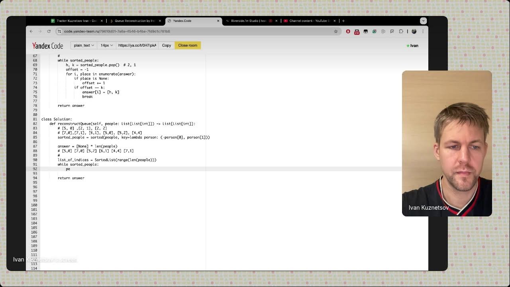Close the Tracker Kuznetsov Ivan tab
The image size is (510, 287).
click(x=102, y=21)
